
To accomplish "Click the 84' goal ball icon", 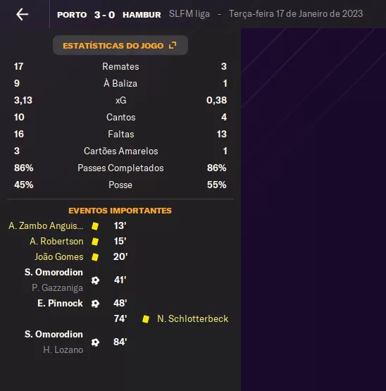I will tap(95, 342).
